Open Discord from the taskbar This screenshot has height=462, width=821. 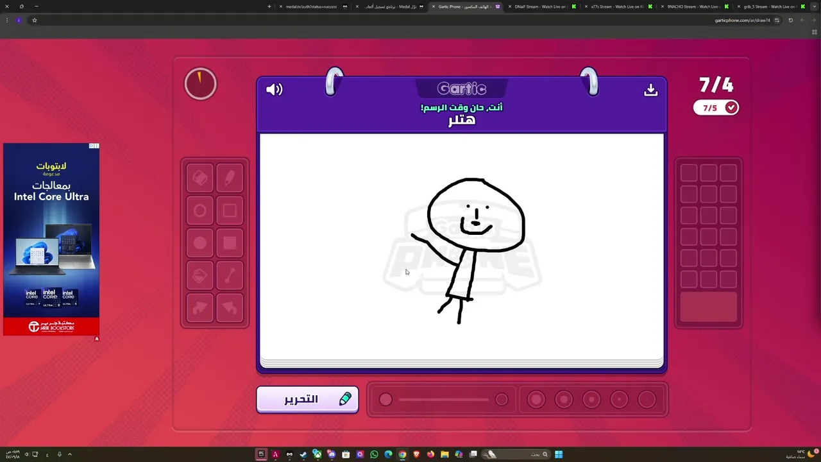332,454
